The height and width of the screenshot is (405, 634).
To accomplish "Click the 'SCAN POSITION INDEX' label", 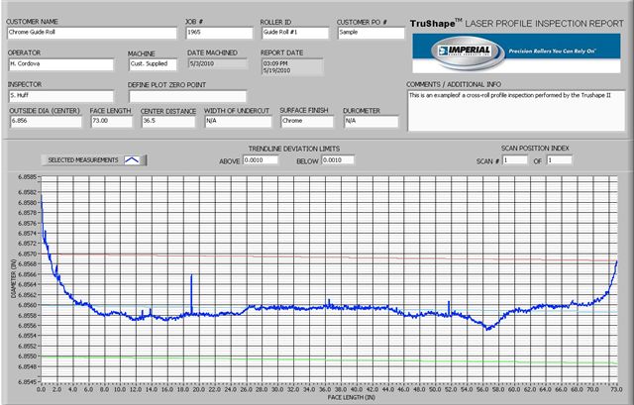I will pyautogui.click(x=535, y=149).
